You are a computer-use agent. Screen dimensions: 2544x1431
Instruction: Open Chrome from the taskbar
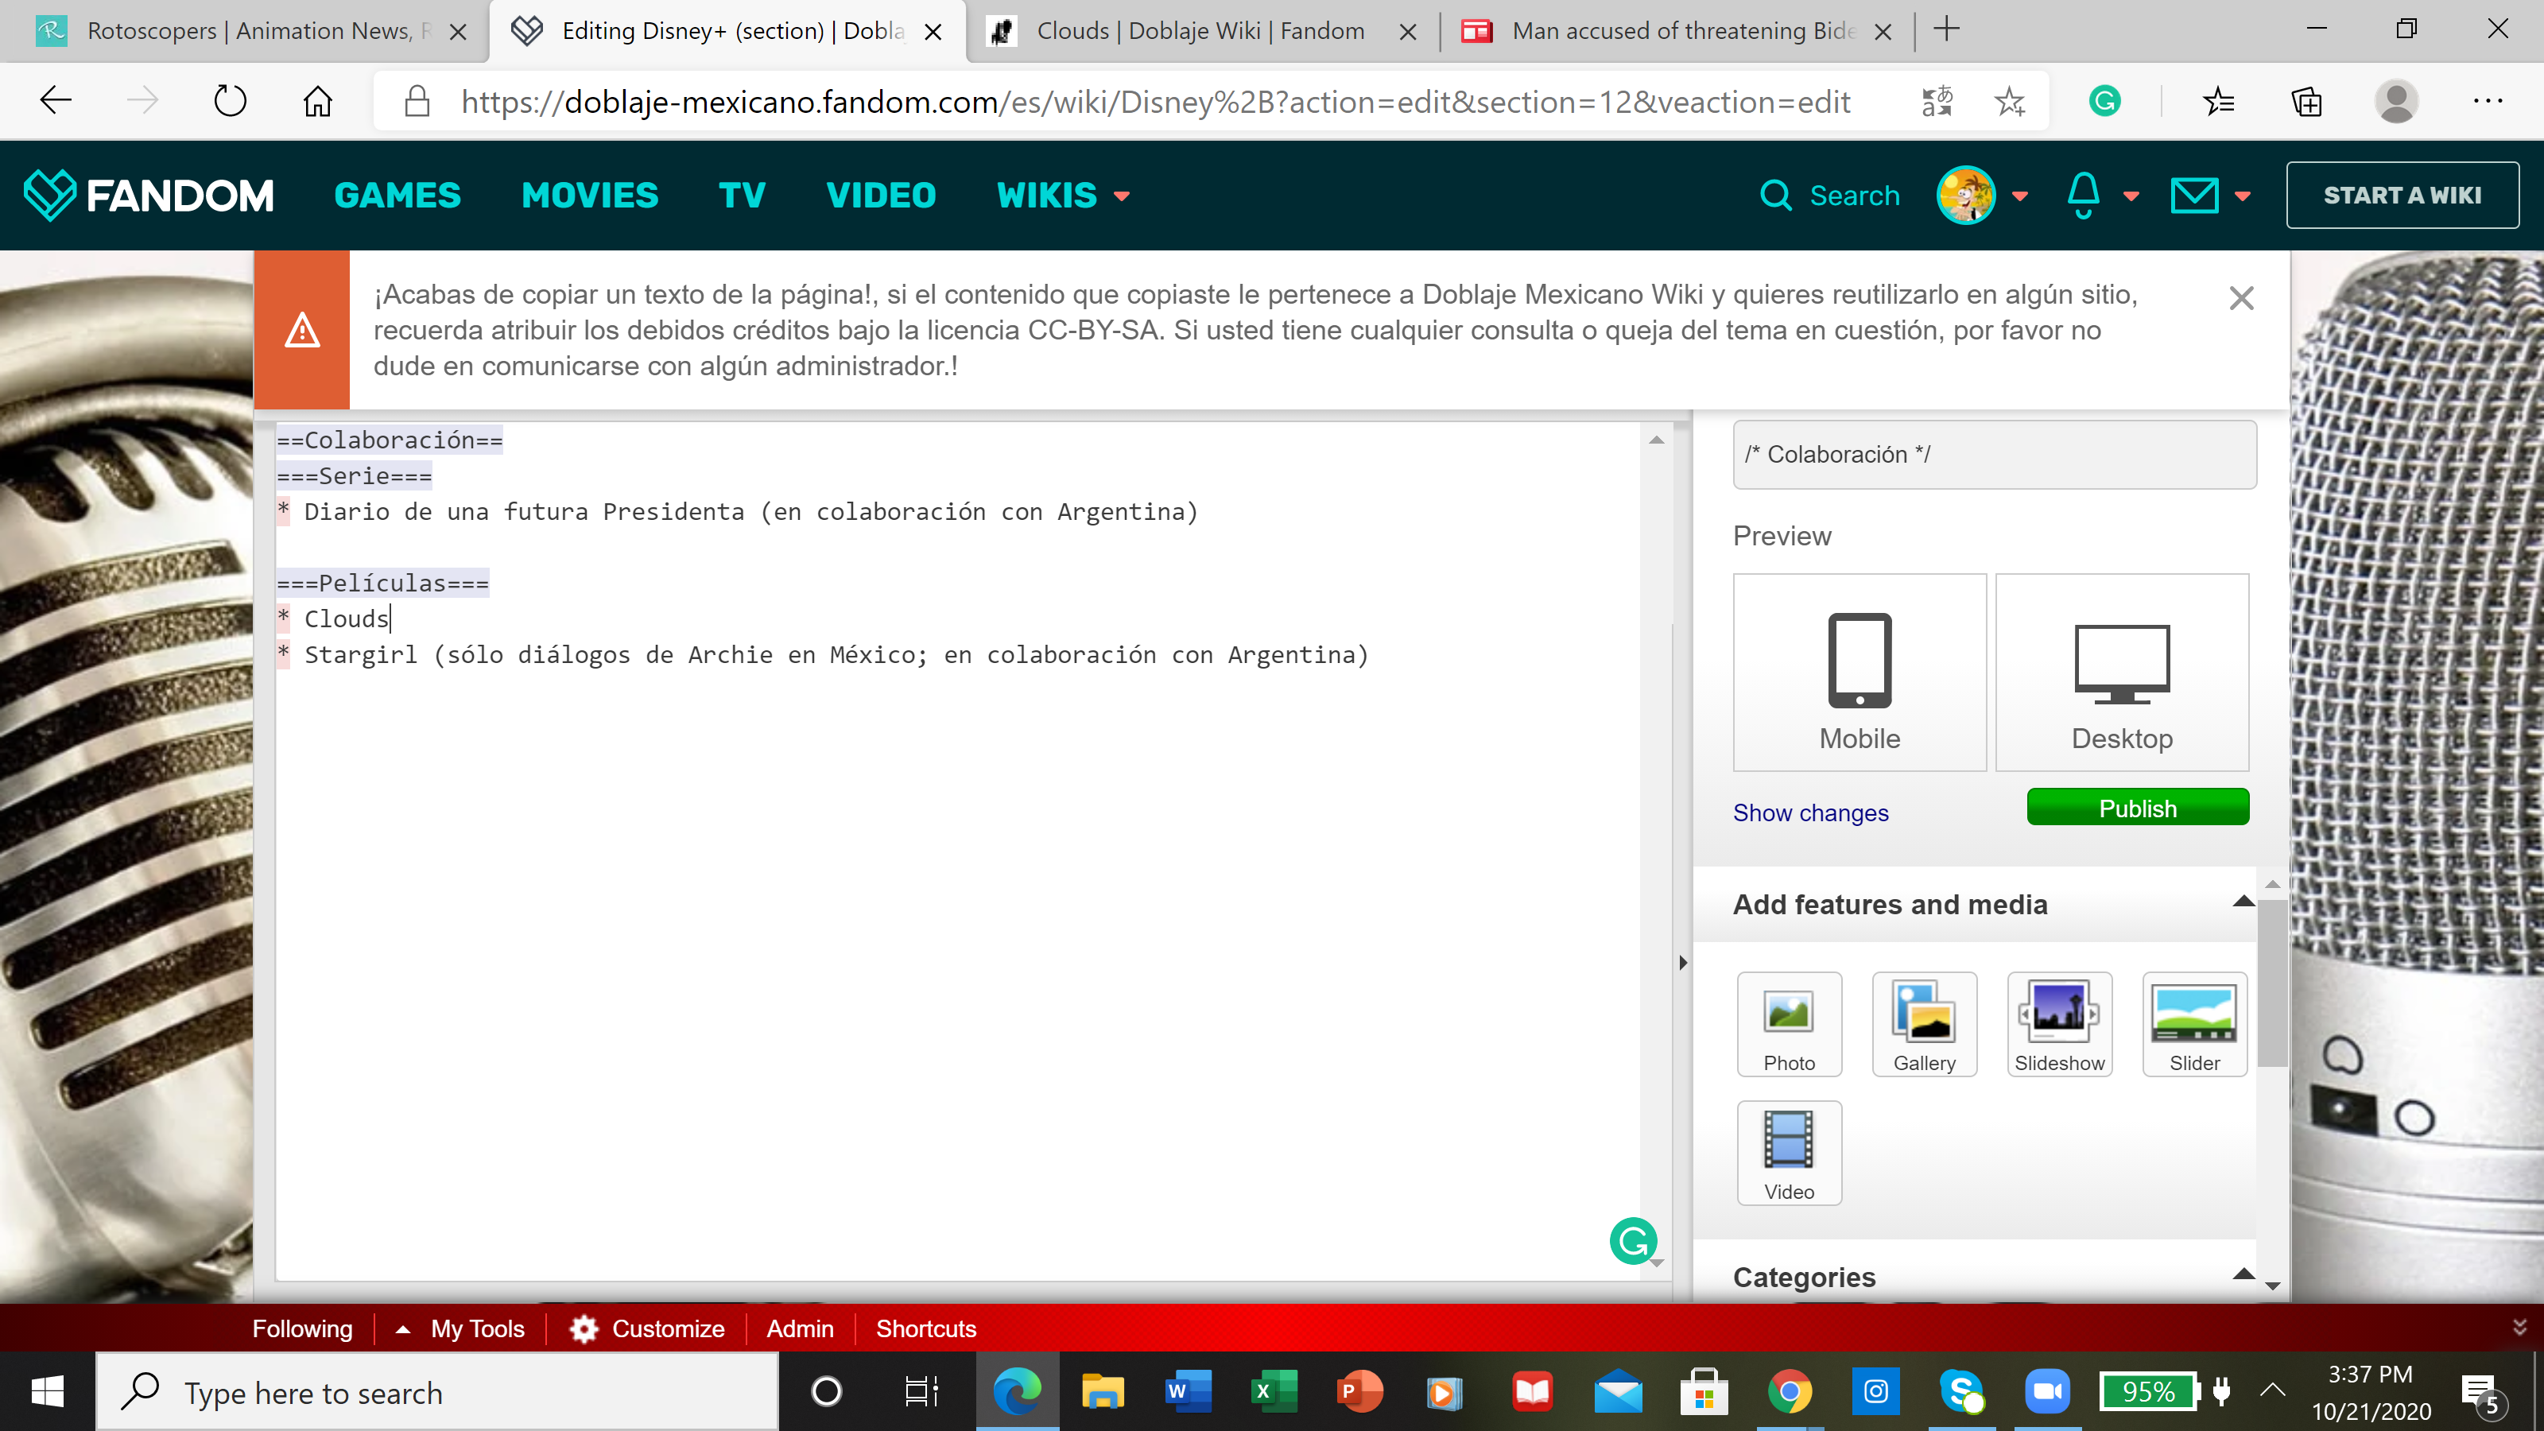tap(1790, 1391)
